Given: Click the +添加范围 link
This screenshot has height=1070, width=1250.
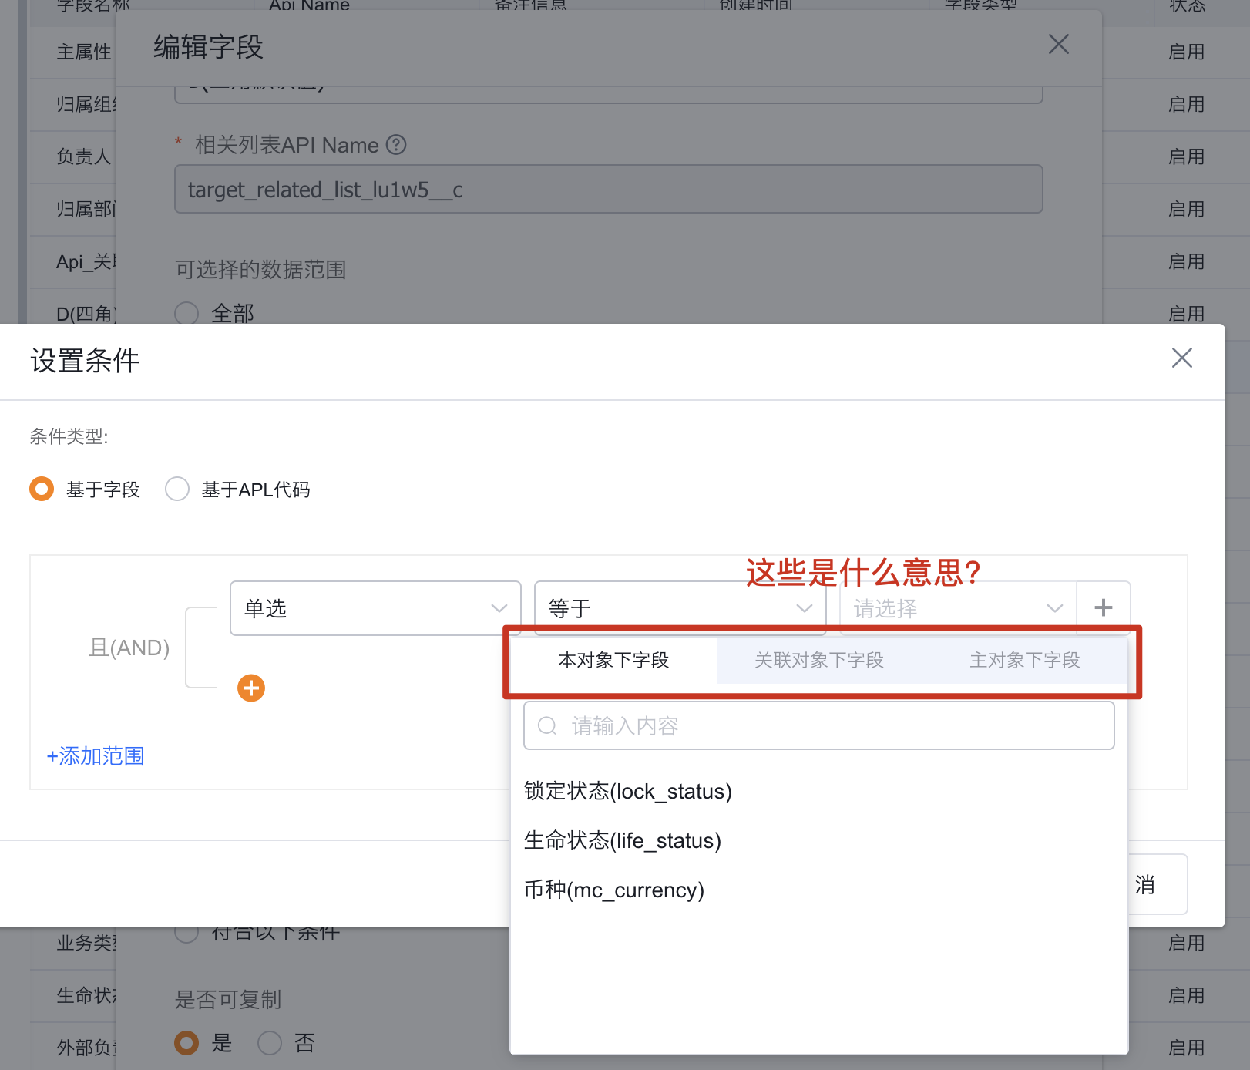Looking at the screenshot, I should pos(96,756).
